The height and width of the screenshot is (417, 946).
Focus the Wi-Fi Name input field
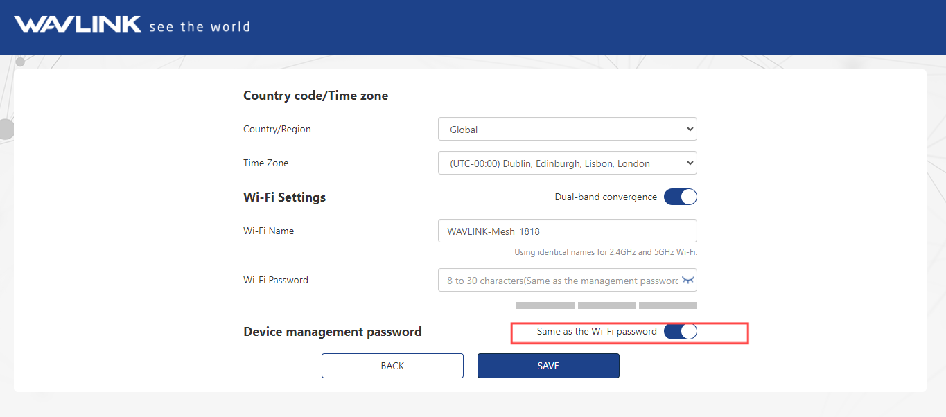click(x=567, y=231)
